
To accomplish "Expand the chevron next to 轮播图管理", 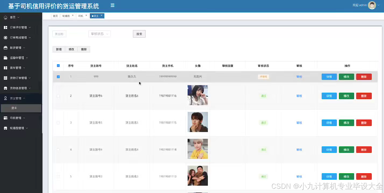I will click(x=27, y=128).
